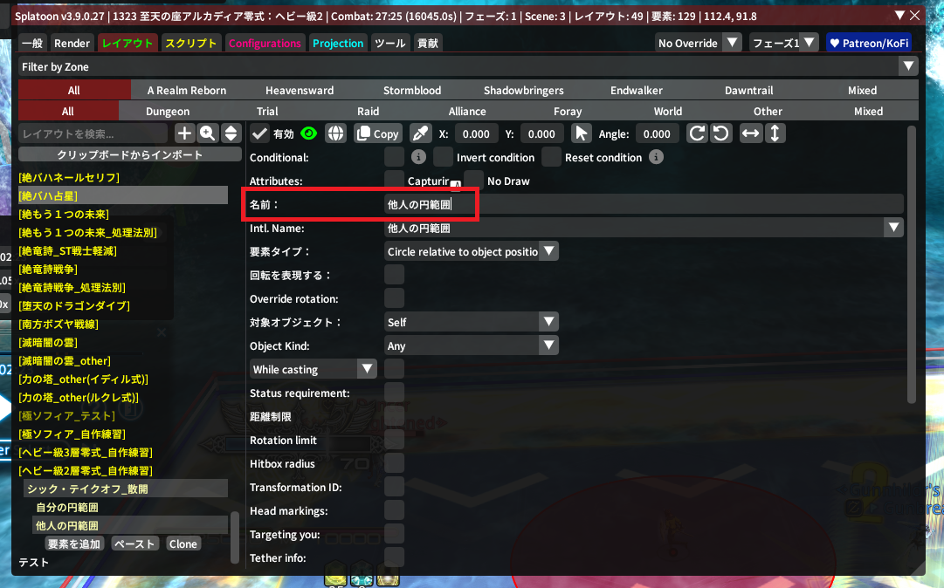This screenshot has height=588, width=944.
Task: Click the globe icon in element toolbar
Action: click(x=336, y=133)
